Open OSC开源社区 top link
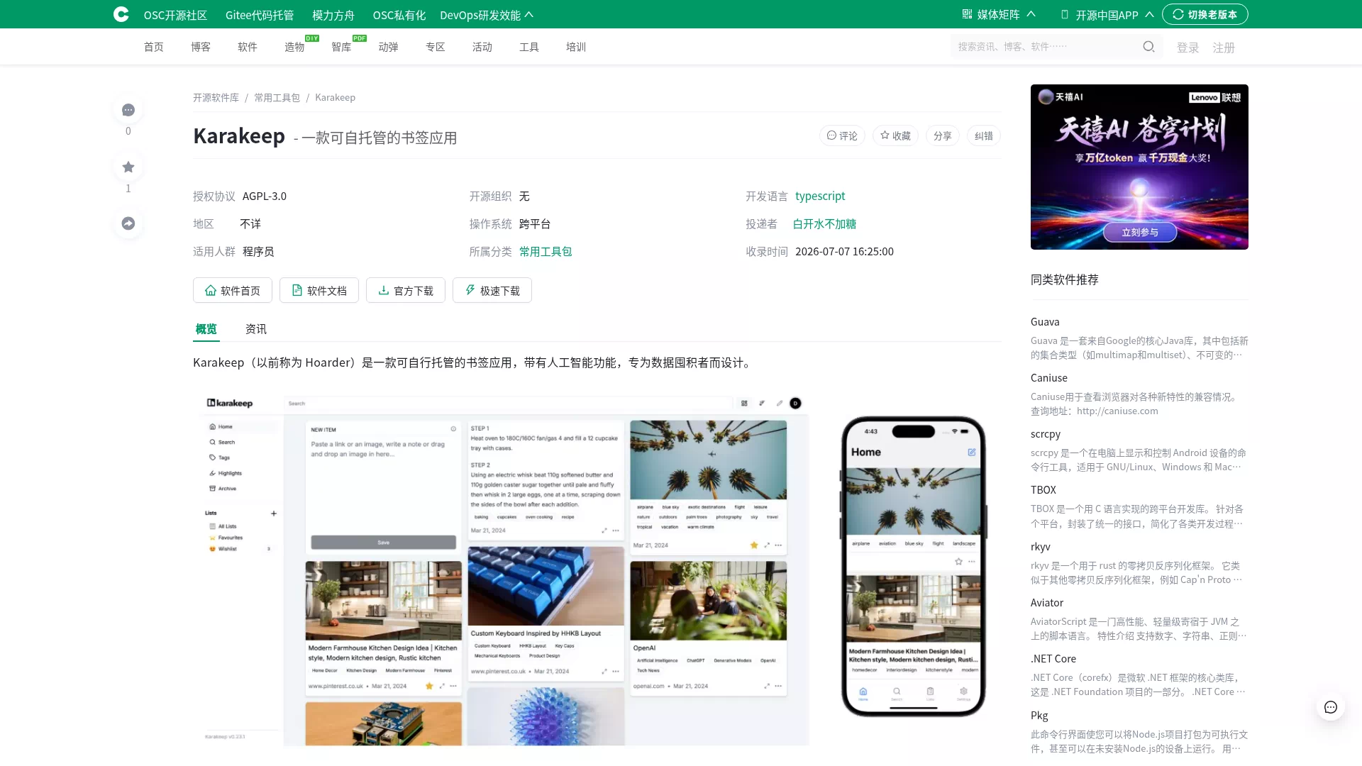The image size is (1362, 766). [x=175, y=15]
